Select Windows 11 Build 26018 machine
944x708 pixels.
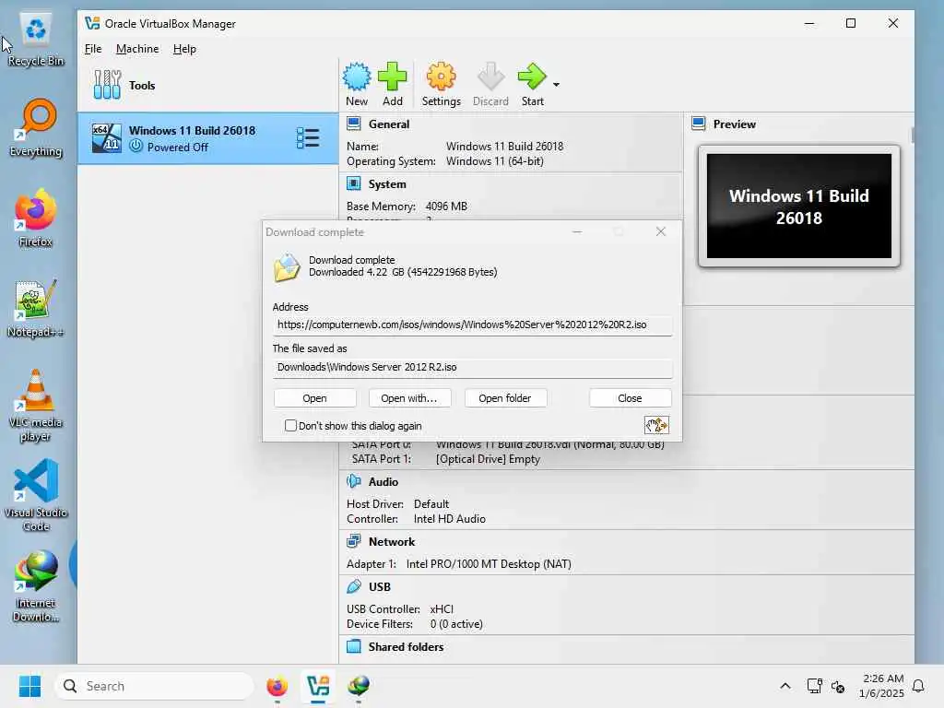pos(207,138)
